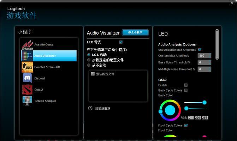Select the LGS 启动 radio option
Viewport: 237px width, 141px height.
(89, 55)
